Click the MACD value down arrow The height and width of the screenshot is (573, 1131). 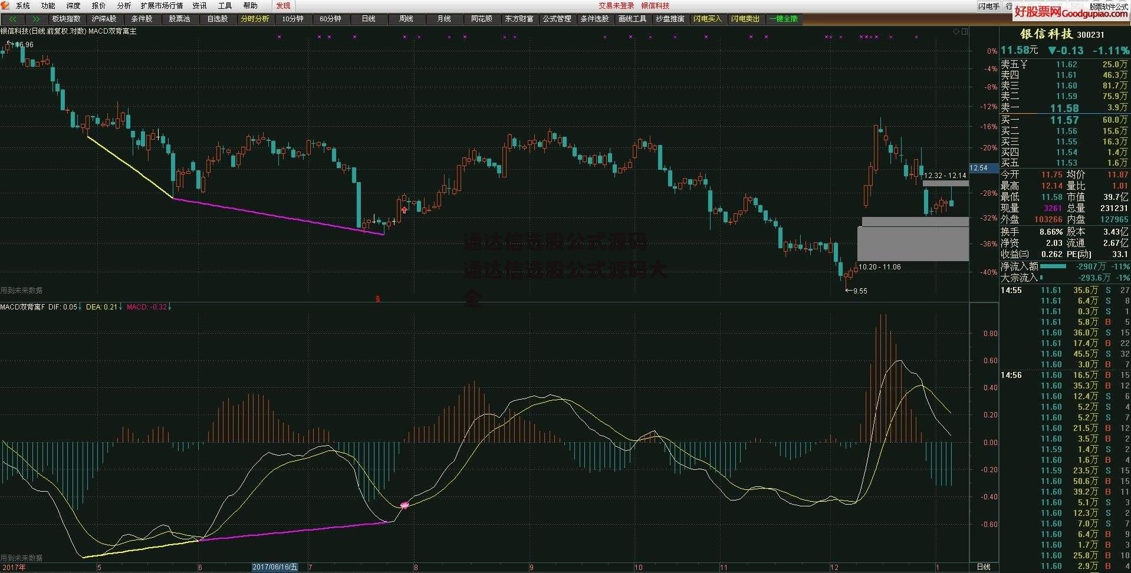click(170, 307)
